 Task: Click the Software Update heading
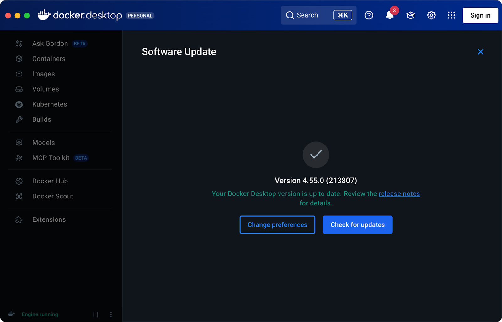pyautogui.click(x=179, y=52)
